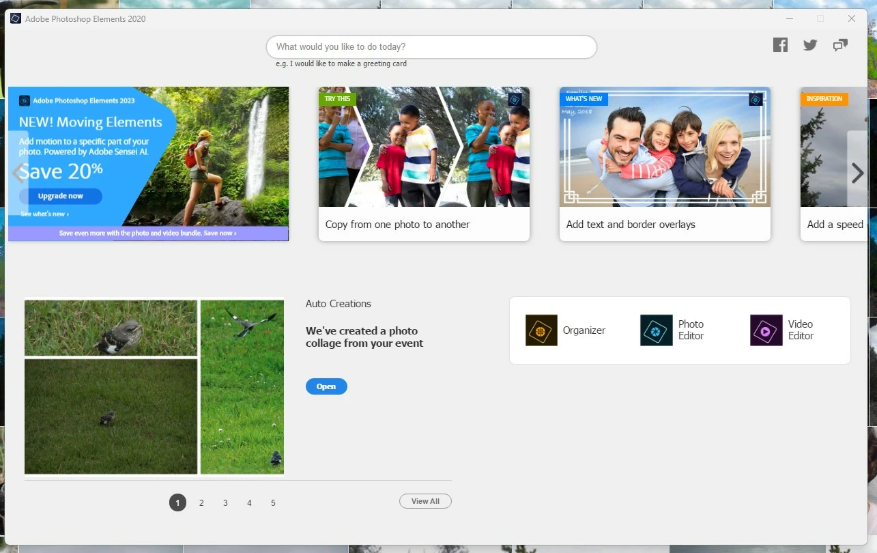Launch the Video Editor icon
This screenshot has height=553, width=877.
(766, 330)
